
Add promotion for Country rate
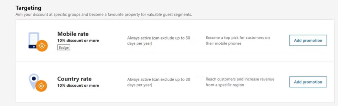[x=308, y=82]
